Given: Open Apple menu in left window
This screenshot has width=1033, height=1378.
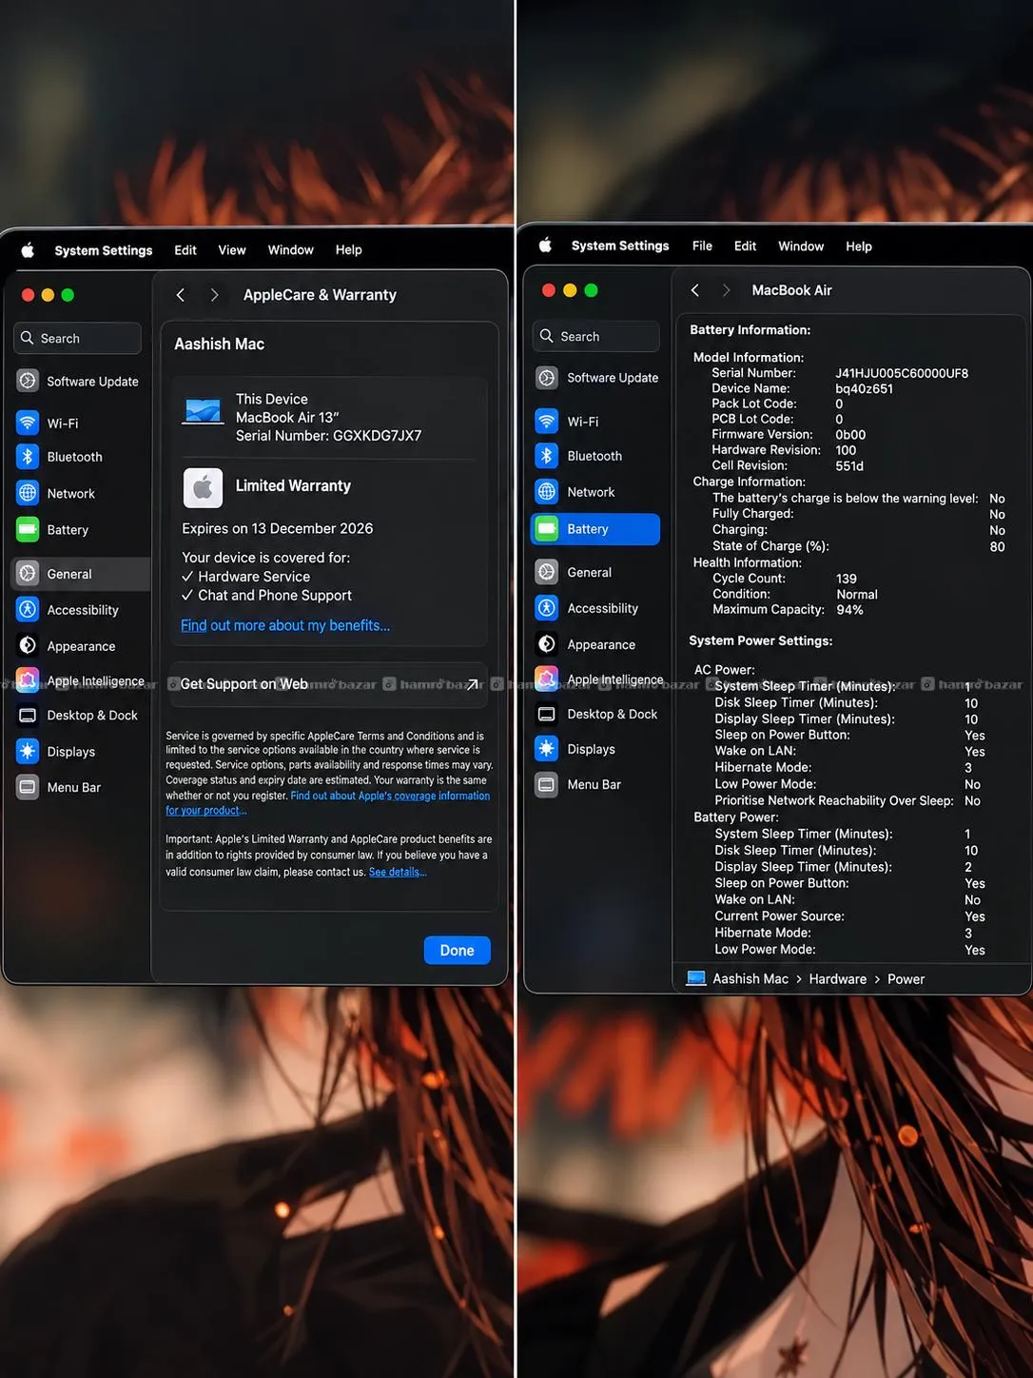Looking at the screenshot, I should (28, 250).
